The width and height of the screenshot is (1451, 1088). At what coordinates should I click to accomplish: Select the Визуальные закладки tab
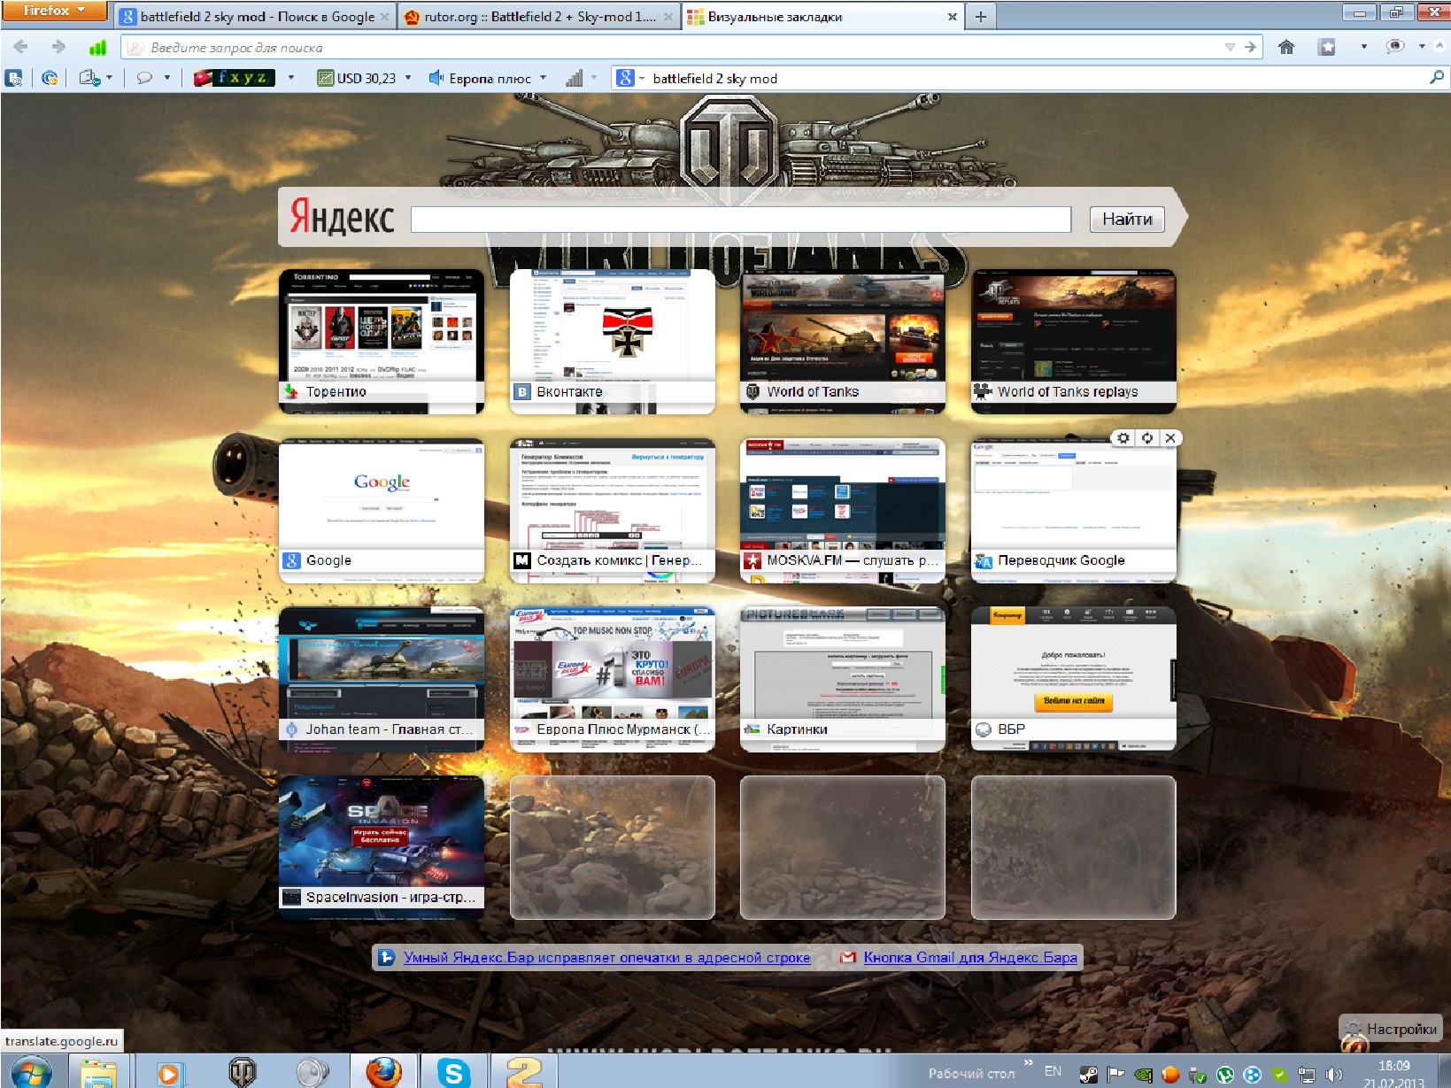822,17
